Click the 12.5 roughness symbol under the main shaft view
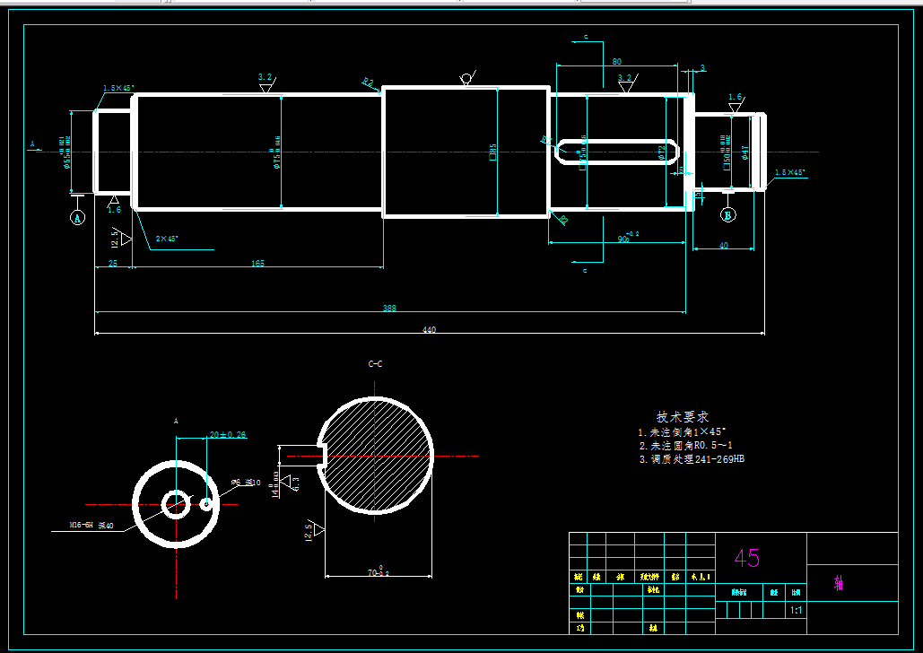The height and width of the screenshot is (653, 923). 120,238
